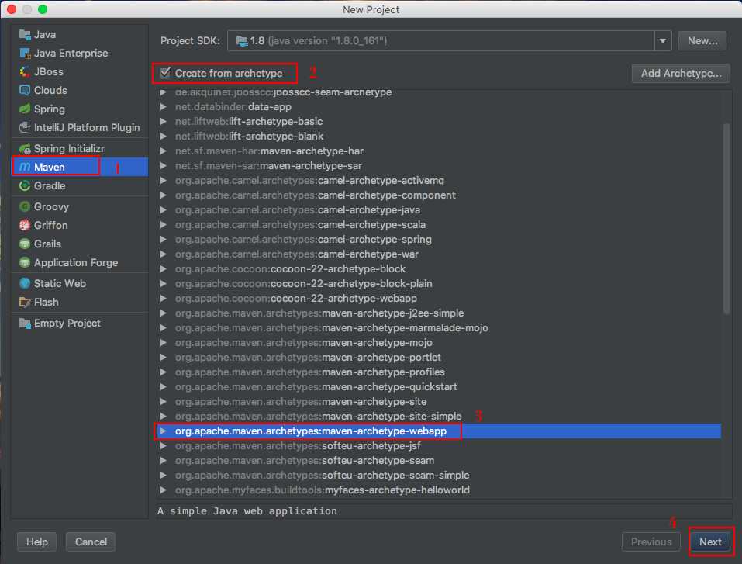Click the Grails icon
This screenshot has height=564, width=742.
point(25,244)
